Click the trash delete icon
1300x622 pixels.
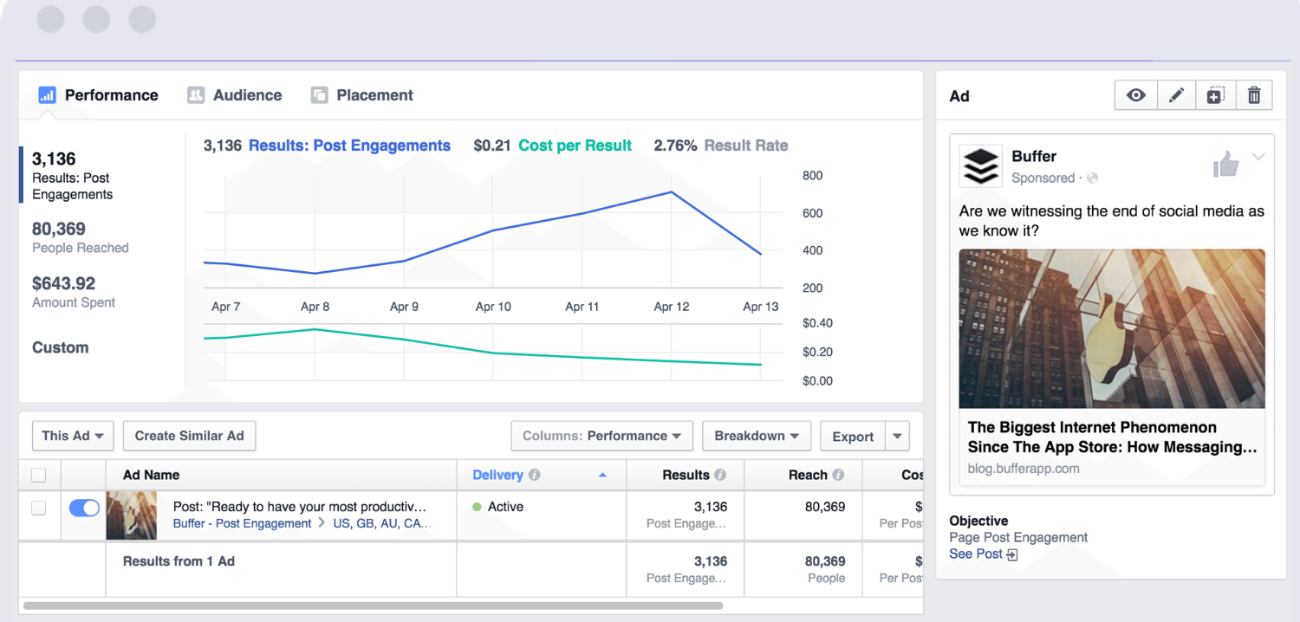tap(1253, 96)
